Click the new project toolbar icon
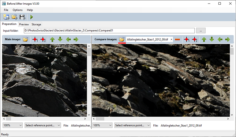Image resolution: width=236 pixels, height=137 pixels. click(7, 17)
